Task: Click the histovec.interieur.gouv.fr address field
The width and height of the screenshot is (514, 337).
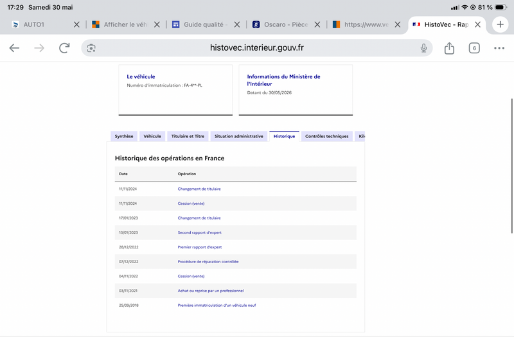Action: [x=256, y=48]
